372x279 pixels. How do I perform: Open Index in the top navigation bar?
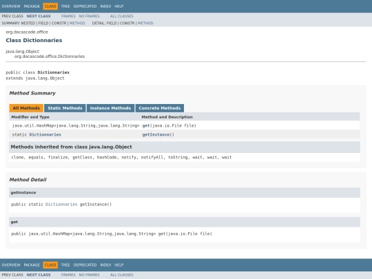[105, 6]
